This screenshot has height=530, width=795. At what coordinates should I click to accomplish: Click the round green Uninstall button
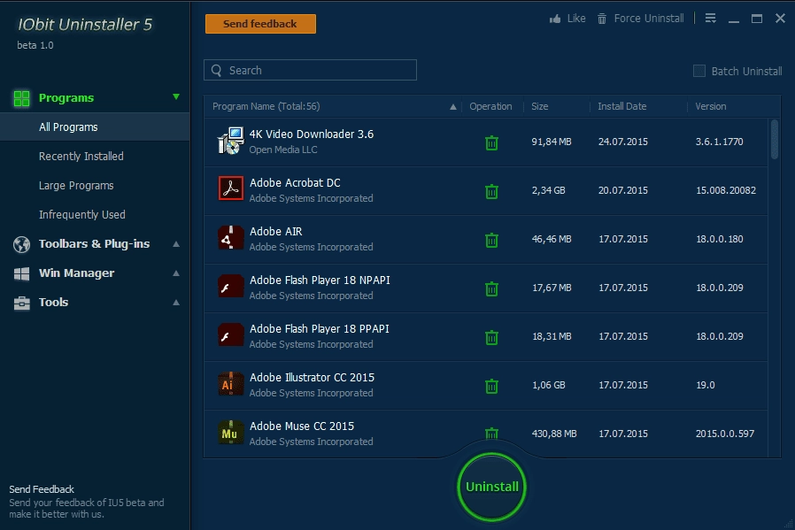click(491, 487)
